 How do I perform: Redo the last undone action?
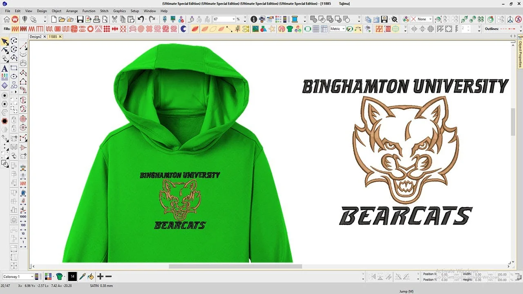coord(152,19)
